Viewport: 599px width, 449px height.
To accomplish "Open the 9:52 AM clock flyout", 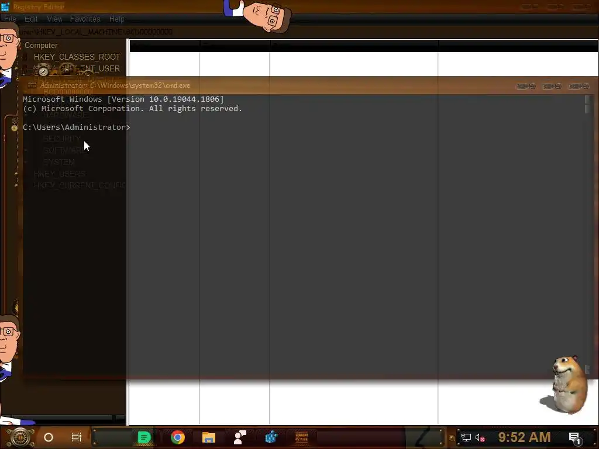I will tap(524, 437).
